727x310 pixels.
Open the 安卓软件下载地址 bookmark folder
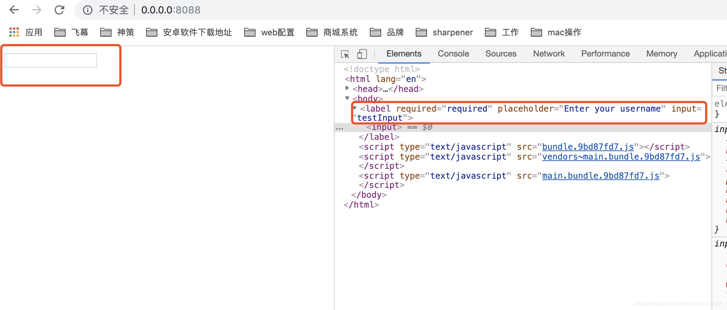click(x=189, y=32)
